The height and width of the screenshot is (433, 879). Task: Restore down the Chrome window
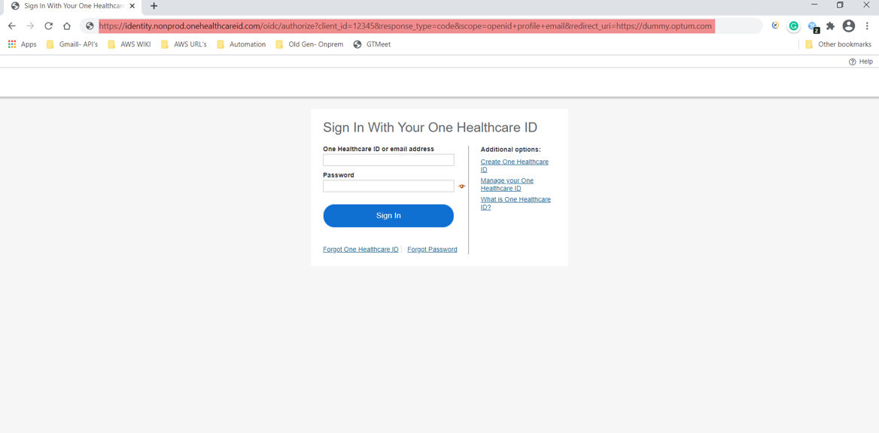click(840, 5)
